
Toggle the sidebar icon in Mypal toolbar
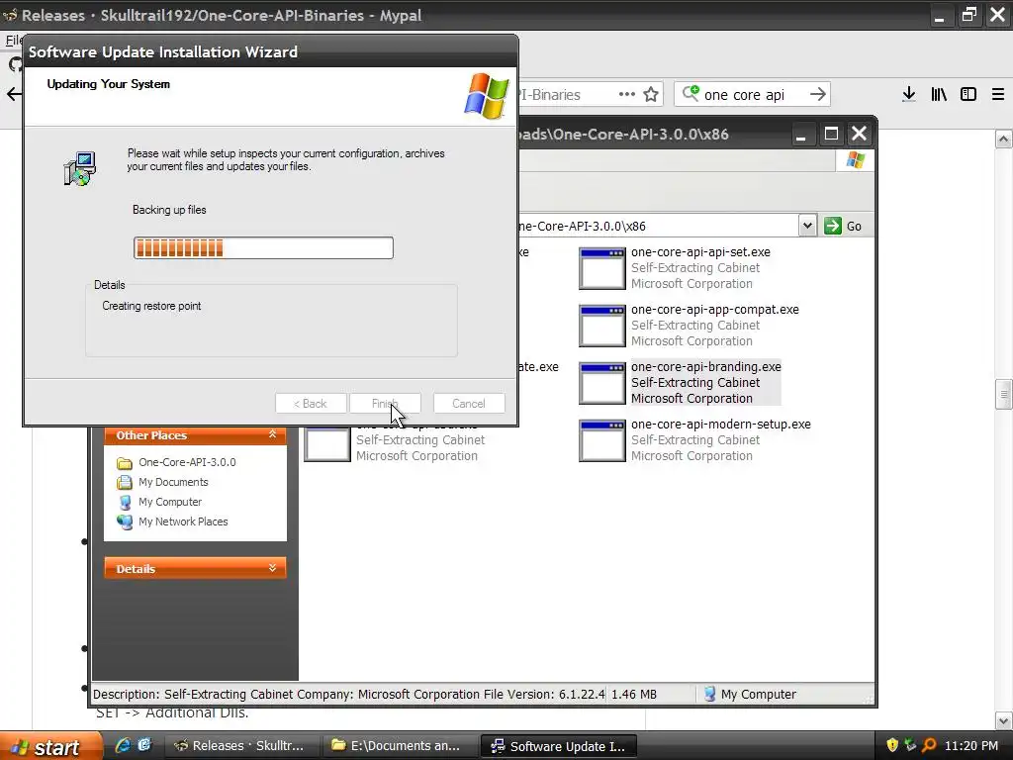click(x=968, y=94)
